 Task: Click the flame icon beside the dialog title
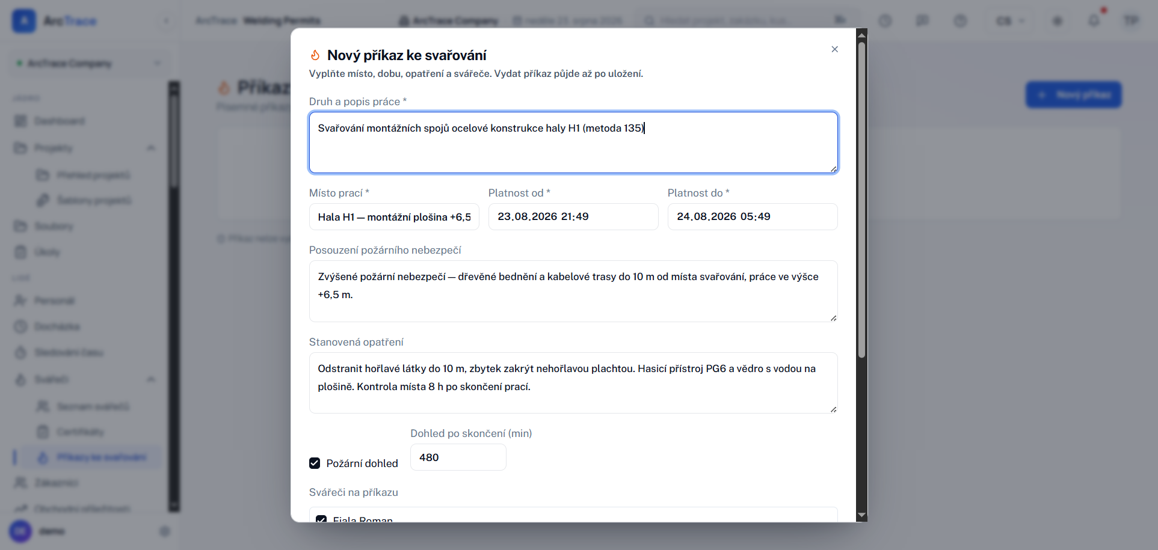(x=315, y=55)
